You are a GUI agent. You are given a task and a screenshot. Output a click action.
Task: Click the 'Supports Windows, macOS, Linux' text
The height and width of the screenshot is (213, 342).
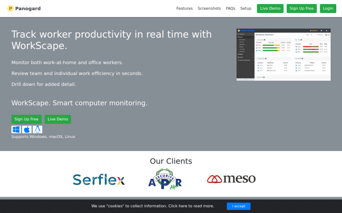point(43,137)
